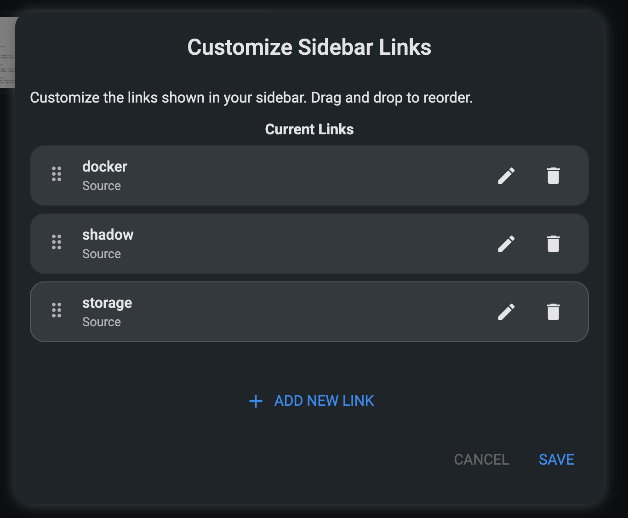Delete the shadow link
The image size is (628, 518).
tap(553, 244)
